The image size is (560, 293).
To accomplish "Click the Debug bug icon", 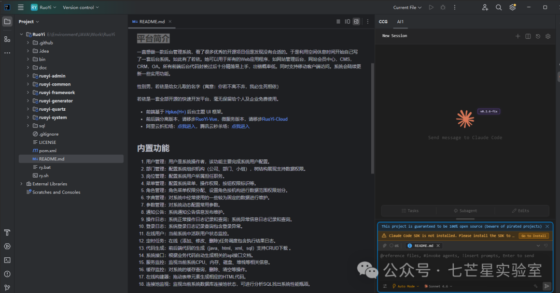I will [x=443, y=7].
